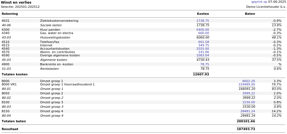287x134 pixels.
Task: Click the Baten column header
Action: [250, 14]
